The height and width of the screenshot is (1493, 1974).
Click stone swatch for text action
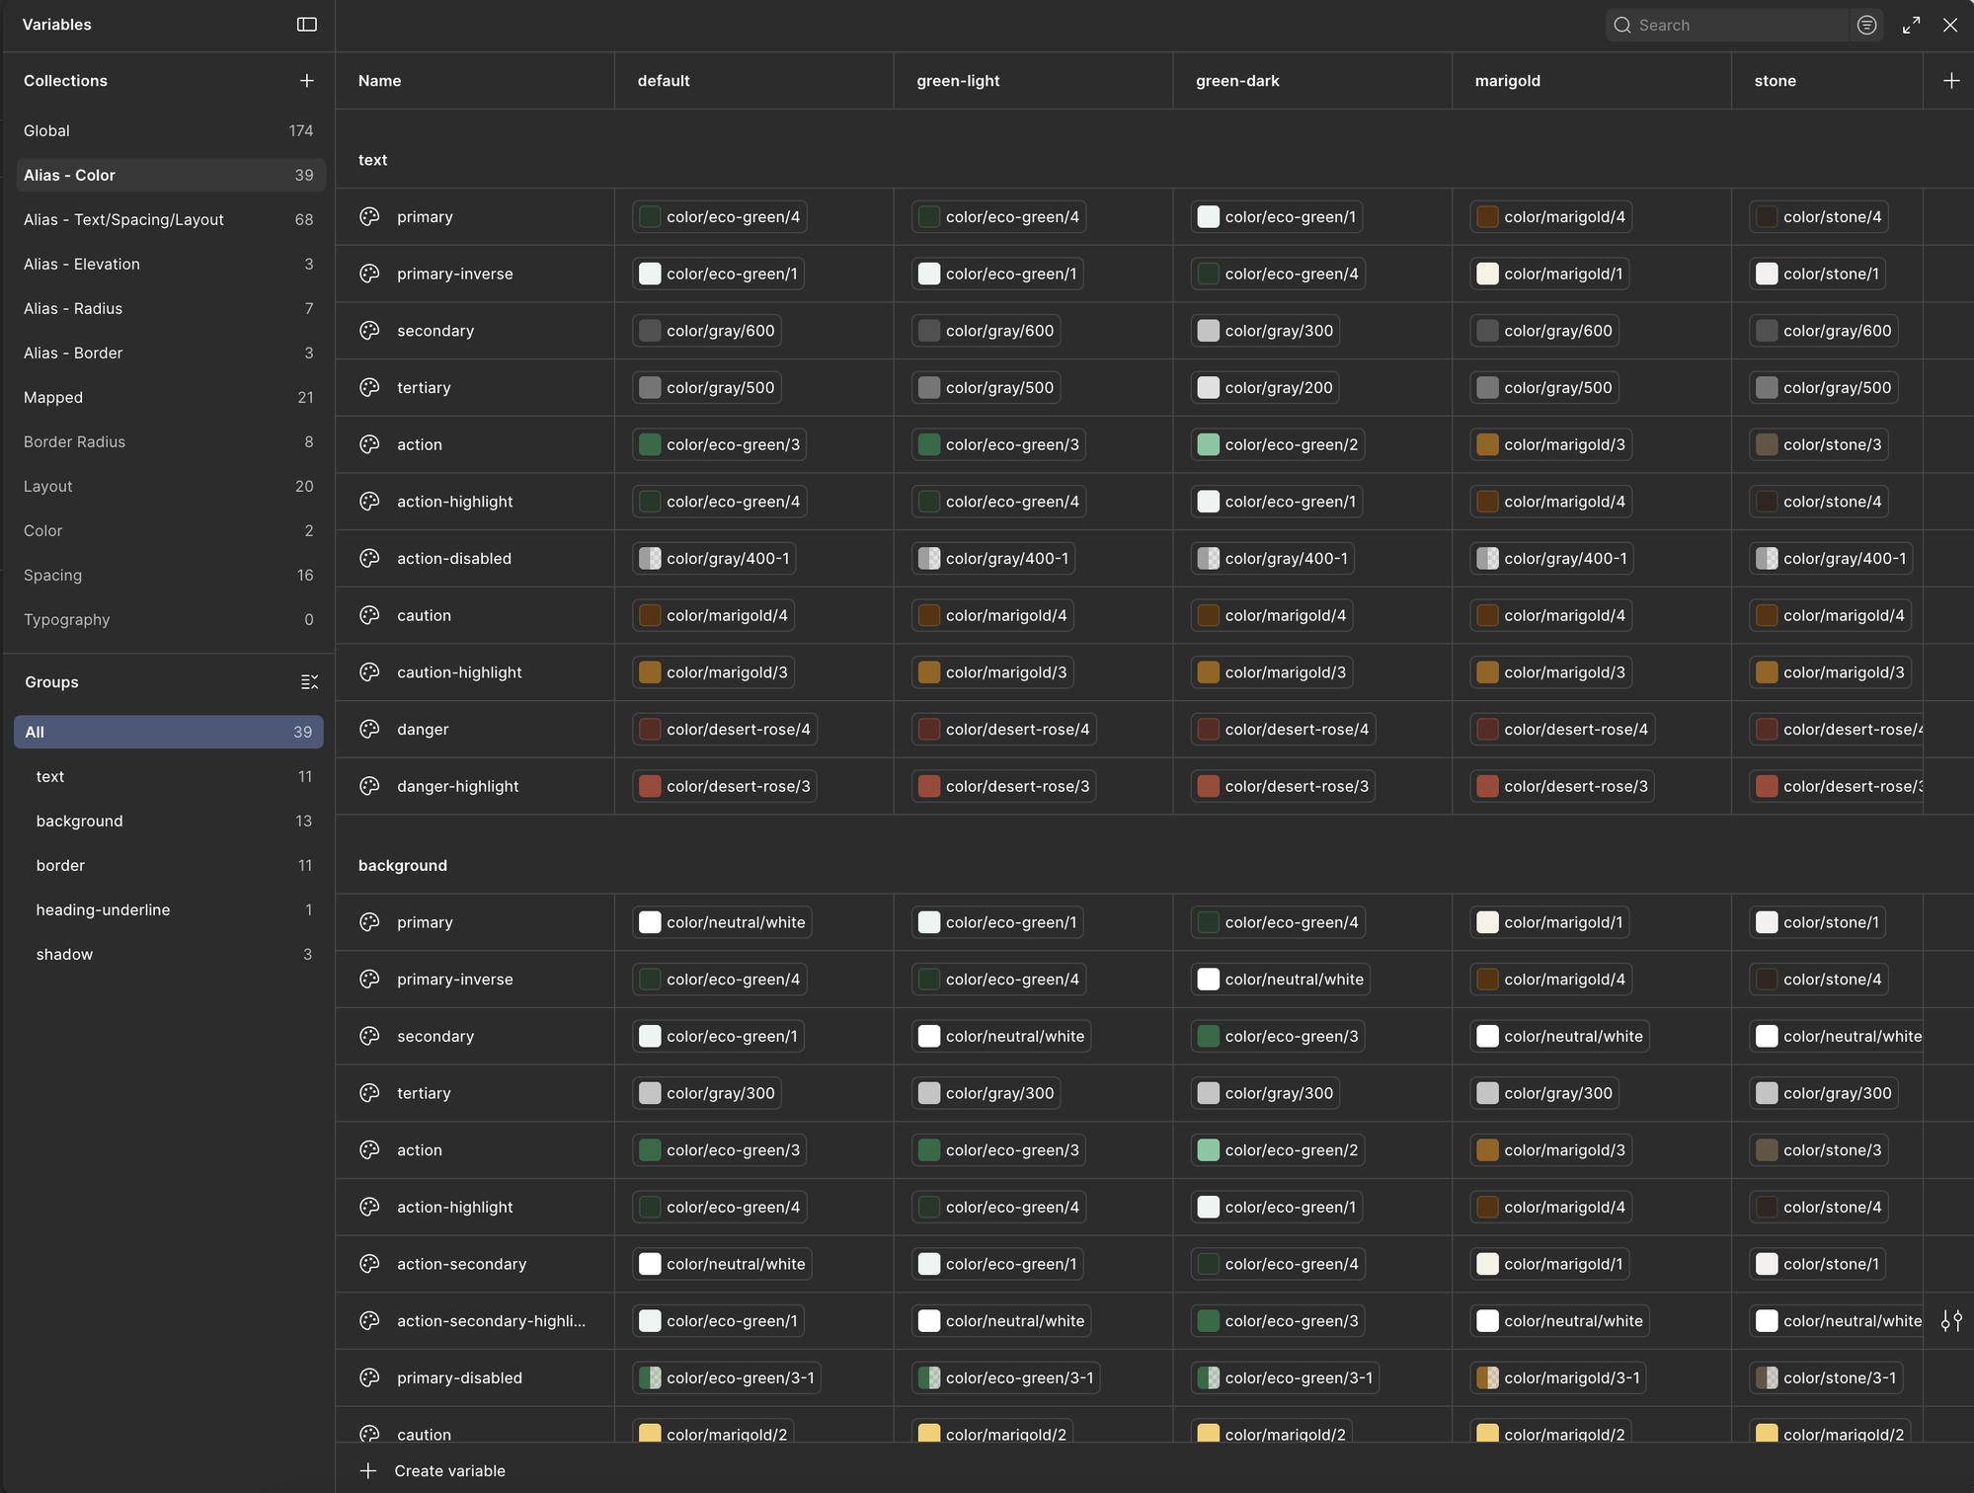1767,444
